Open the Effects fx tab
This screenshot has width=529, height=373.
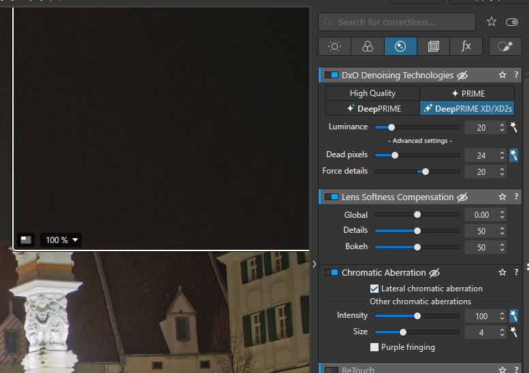[x=466, y=46]
